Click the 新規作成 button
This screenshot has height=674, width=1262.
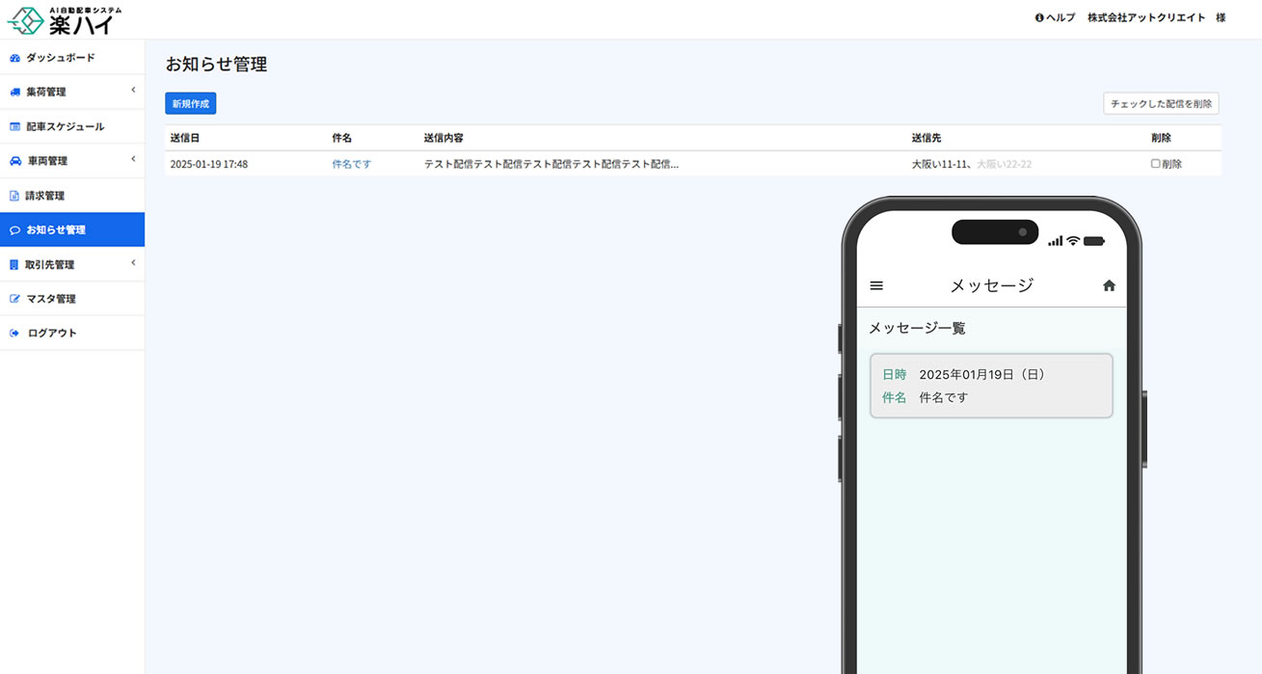pos(190,103)
